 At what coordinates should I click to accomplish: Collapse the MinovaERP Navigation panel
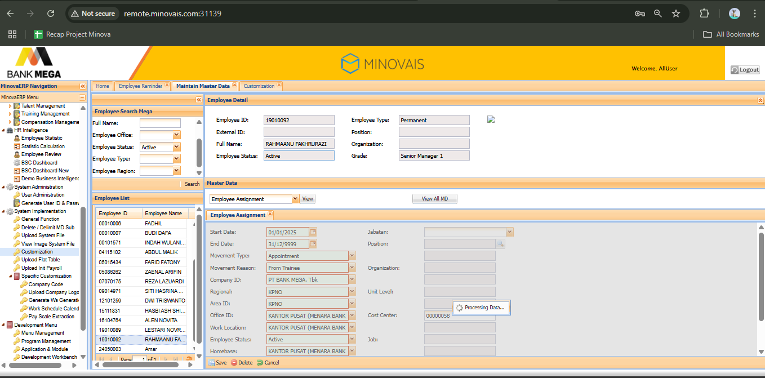(83, 86)
